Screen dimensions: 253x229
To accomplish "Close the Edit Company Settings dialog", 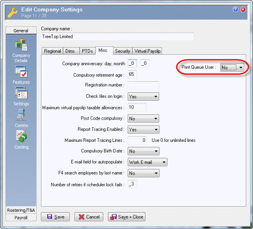I will (x=243, y=10).
